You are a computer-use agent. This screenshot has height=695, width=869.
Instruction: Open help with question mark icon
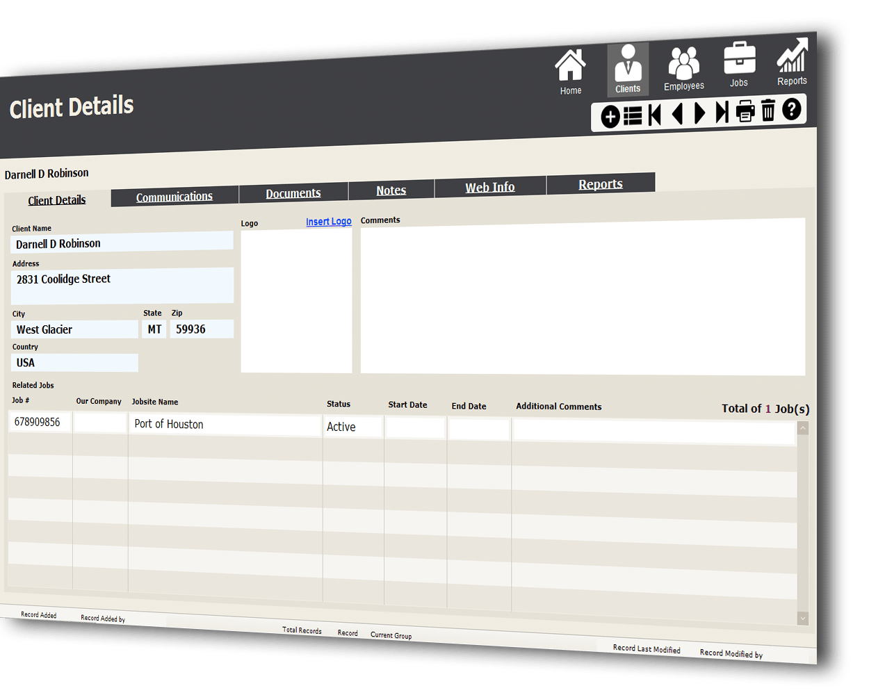click(791, 109)
